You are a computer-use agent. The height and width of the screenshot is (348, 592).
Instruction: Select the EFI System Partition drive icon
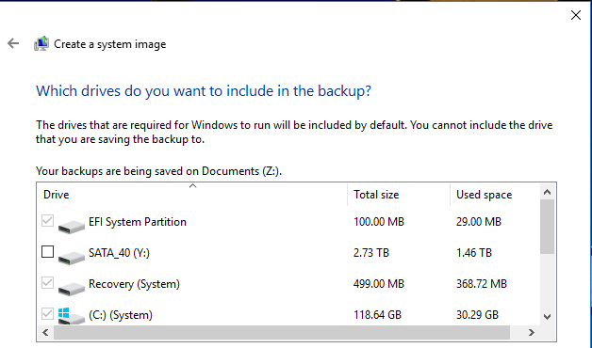click(72, 225)
